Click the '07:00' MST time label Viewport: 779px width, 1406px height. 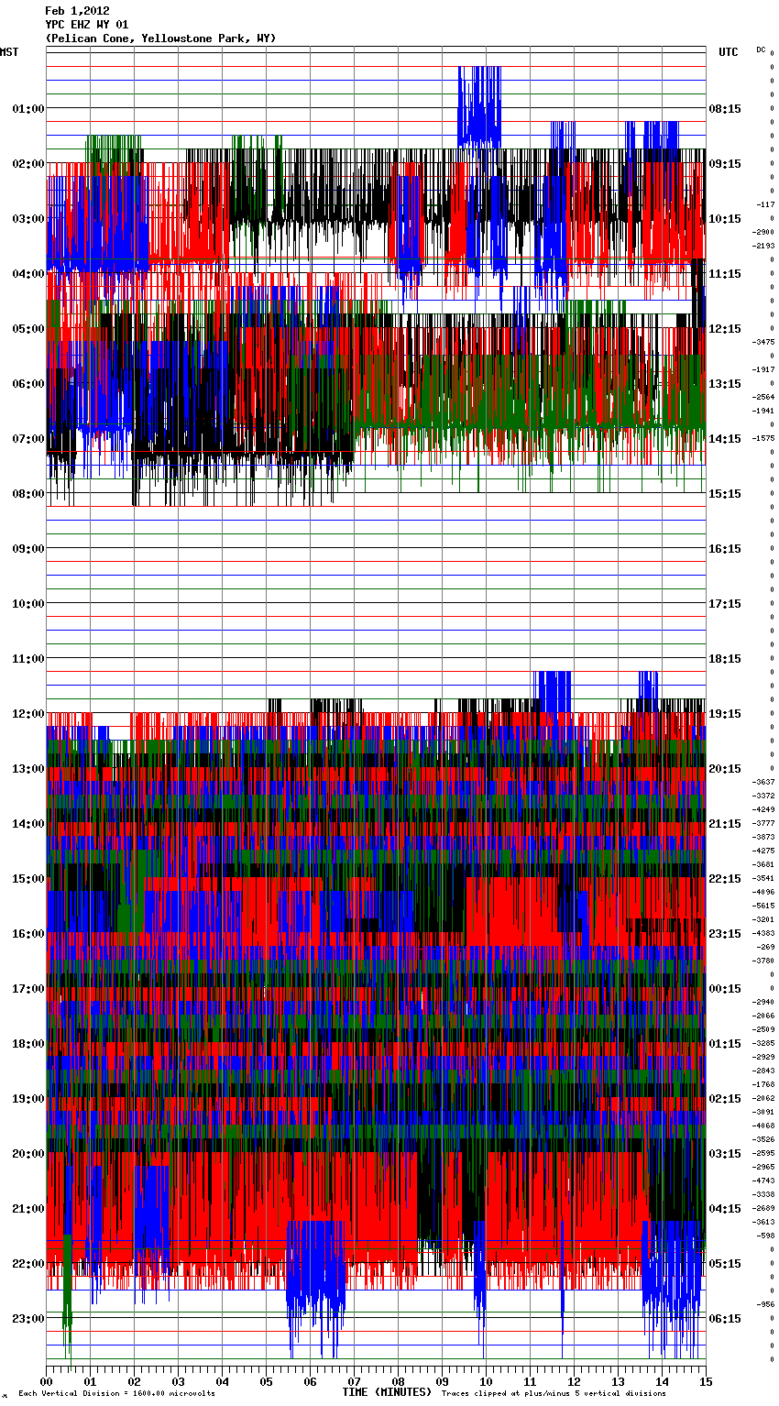[28, 438]
